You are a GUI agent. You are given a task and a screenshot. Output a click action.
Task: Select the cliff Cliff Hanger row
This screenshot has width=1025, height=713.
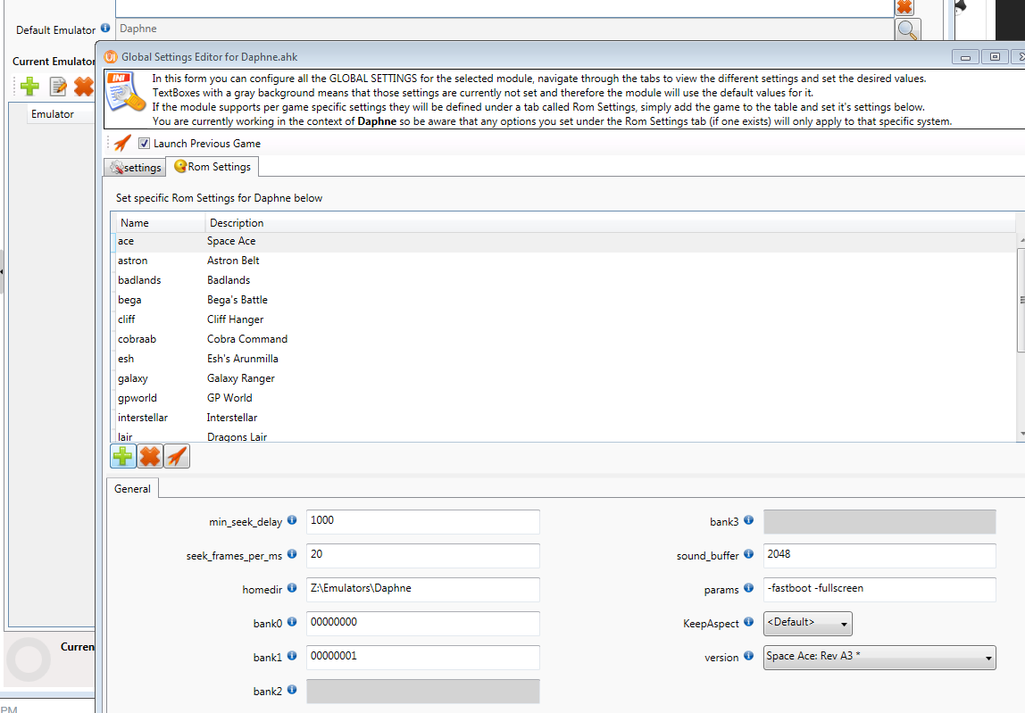click(565, 319)
